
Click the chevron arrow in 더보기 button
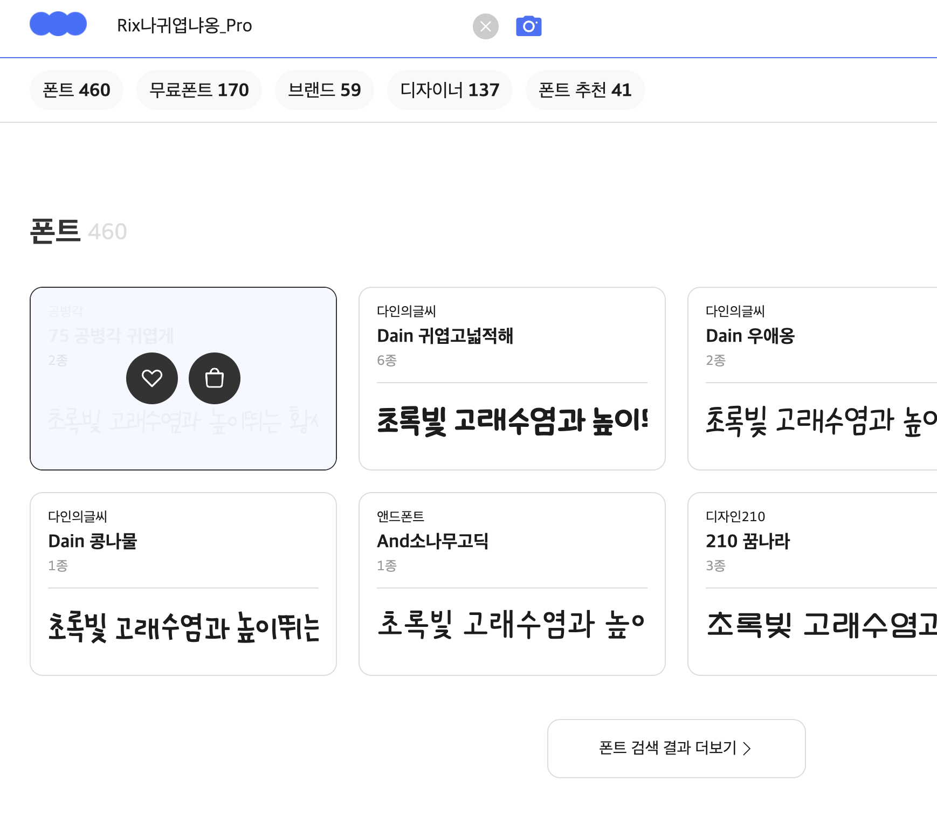tap(747, 749)
